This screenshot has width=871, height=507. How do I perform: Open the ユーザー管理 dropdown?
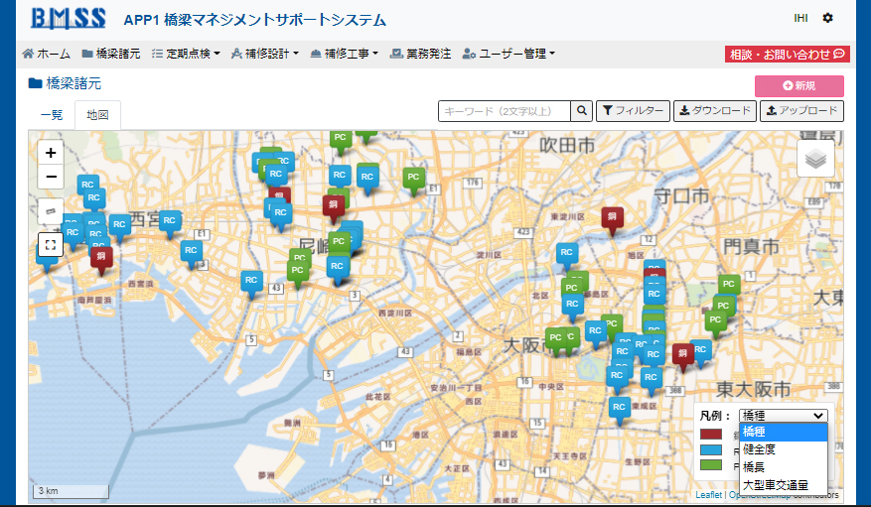click(508, 54)
